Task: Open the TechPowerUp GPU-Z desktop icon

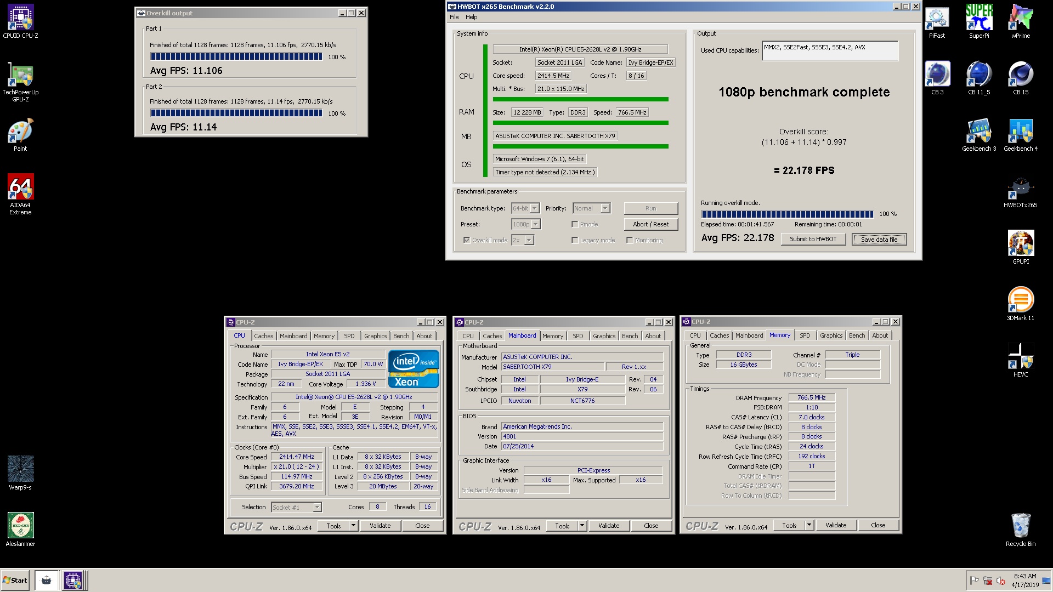Action: [x=20, y=81]
